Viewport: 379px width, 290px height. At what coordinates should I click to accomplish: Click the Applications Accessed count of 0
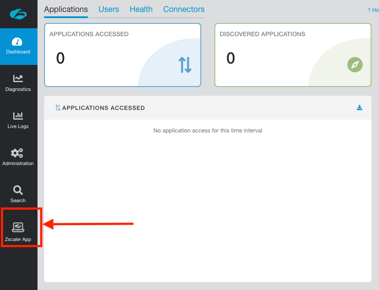click(60, 58)
